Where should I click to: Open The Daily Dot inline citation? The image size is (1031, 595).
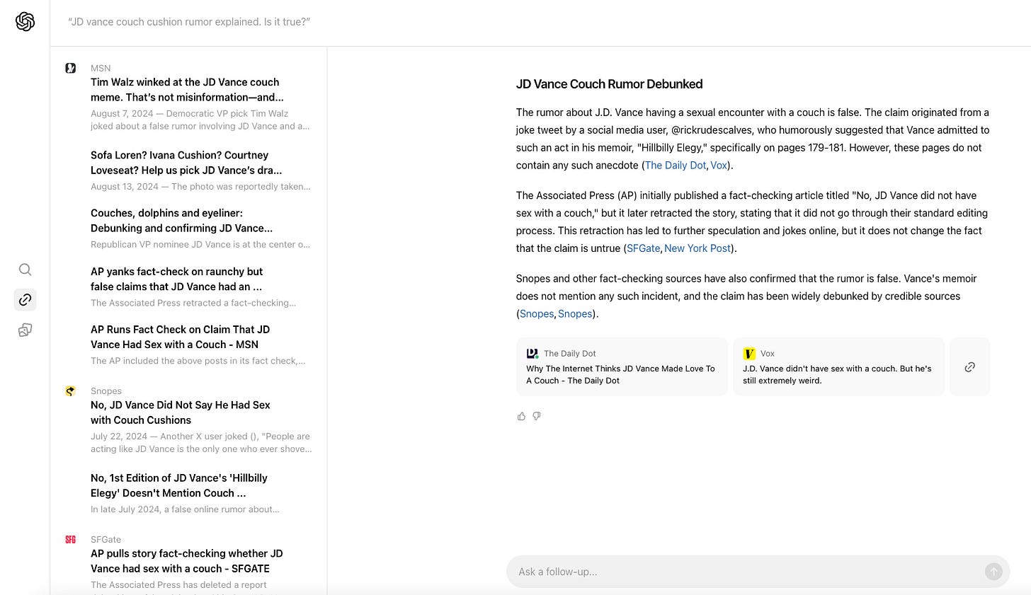[x=676, y=165]
